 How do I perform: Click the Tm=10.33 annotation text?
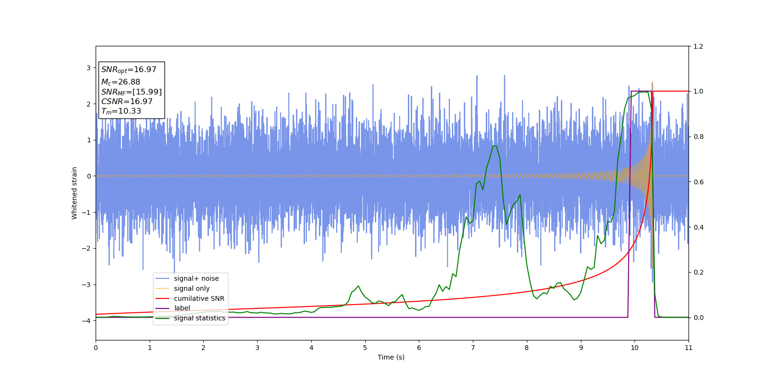click(x=121, y=111)
